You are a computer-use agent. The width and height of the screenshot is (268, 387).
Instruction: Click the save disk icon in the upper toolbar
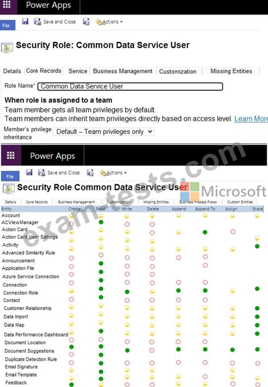pos(25,22)
